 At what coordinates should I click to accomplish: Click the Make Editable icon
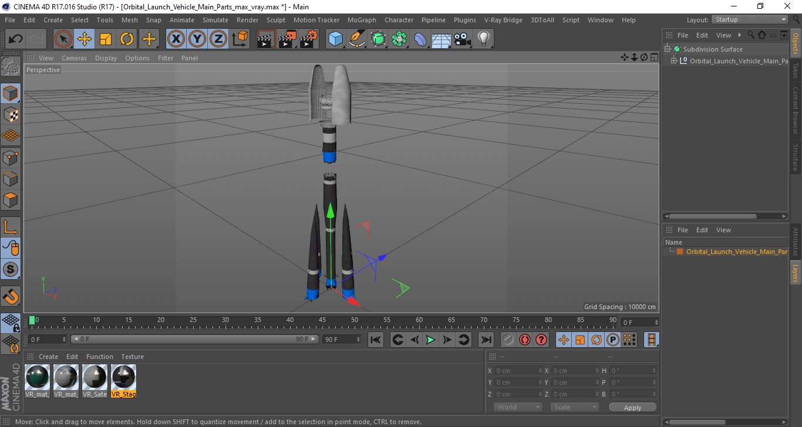point(11,66)
